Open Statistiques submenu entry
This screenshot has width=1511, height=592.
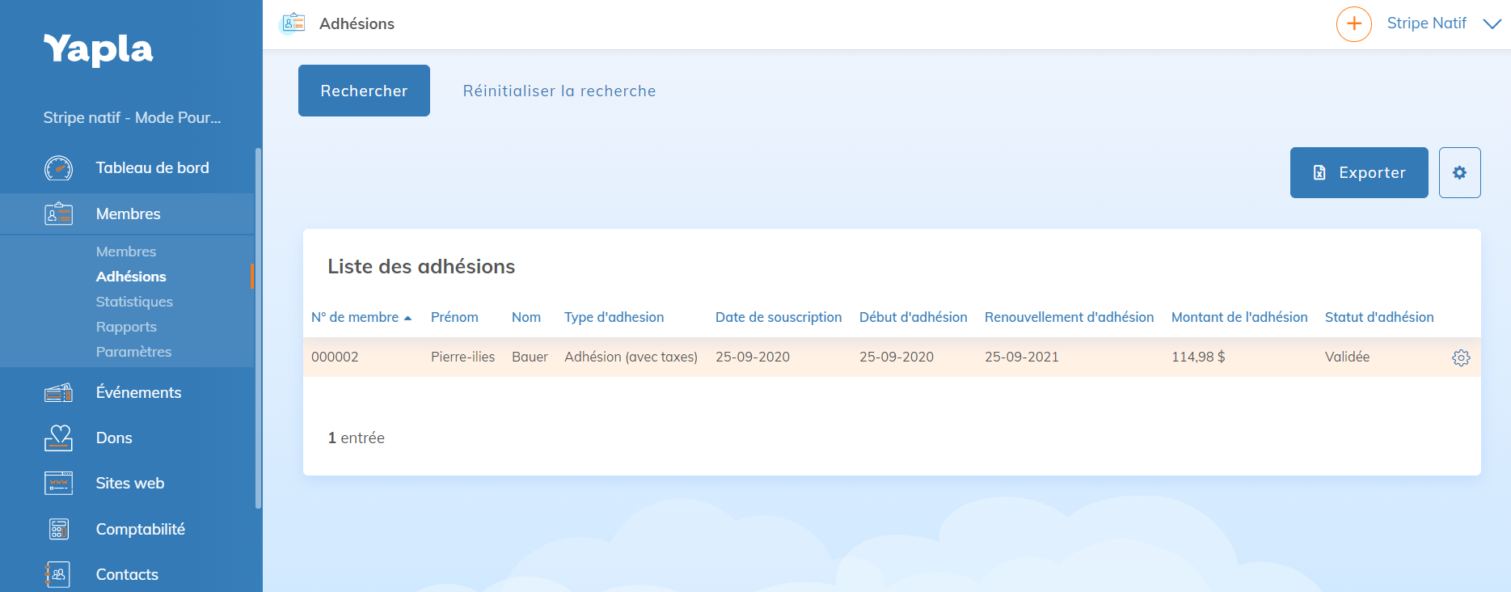pyautogui.click(x=134, y=302)
